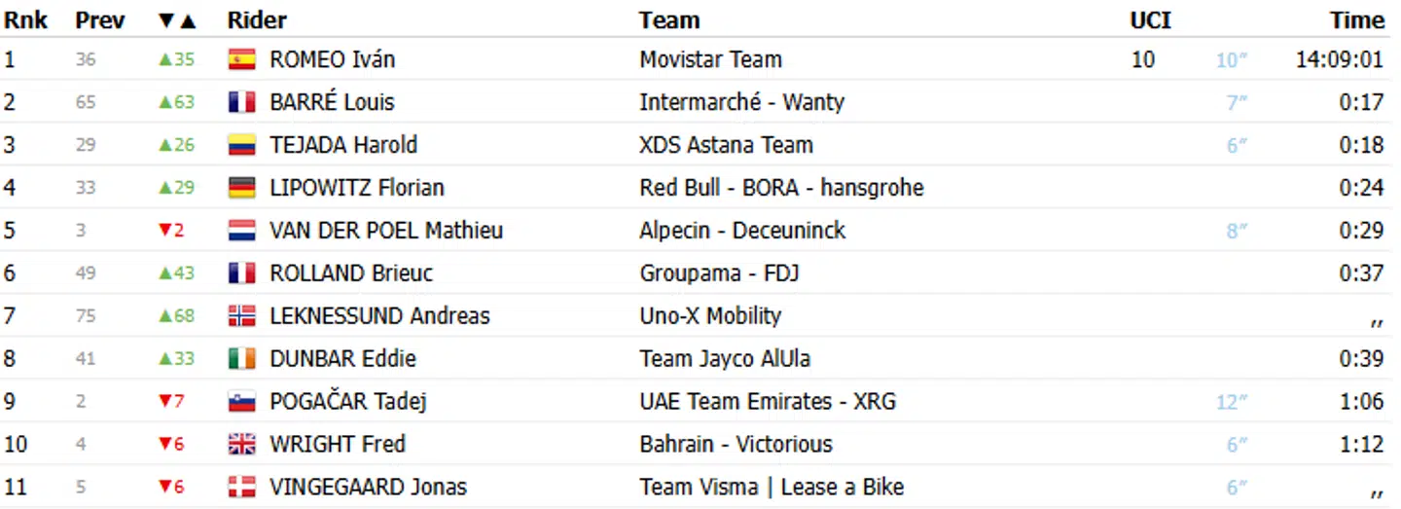Click the Slovenian flag beside POGAČAR Tadej
Image resolution: width=1401 pixels, height=509 pixels.
click(x=241, y=402)
